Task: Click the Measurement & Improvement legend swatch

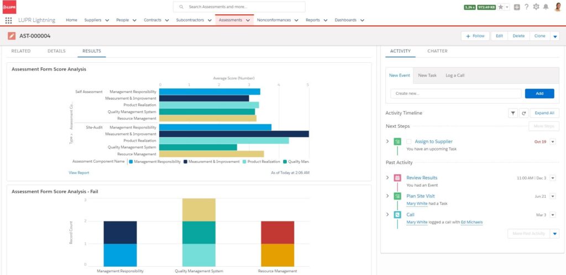Action: click(x=185, y=162)
